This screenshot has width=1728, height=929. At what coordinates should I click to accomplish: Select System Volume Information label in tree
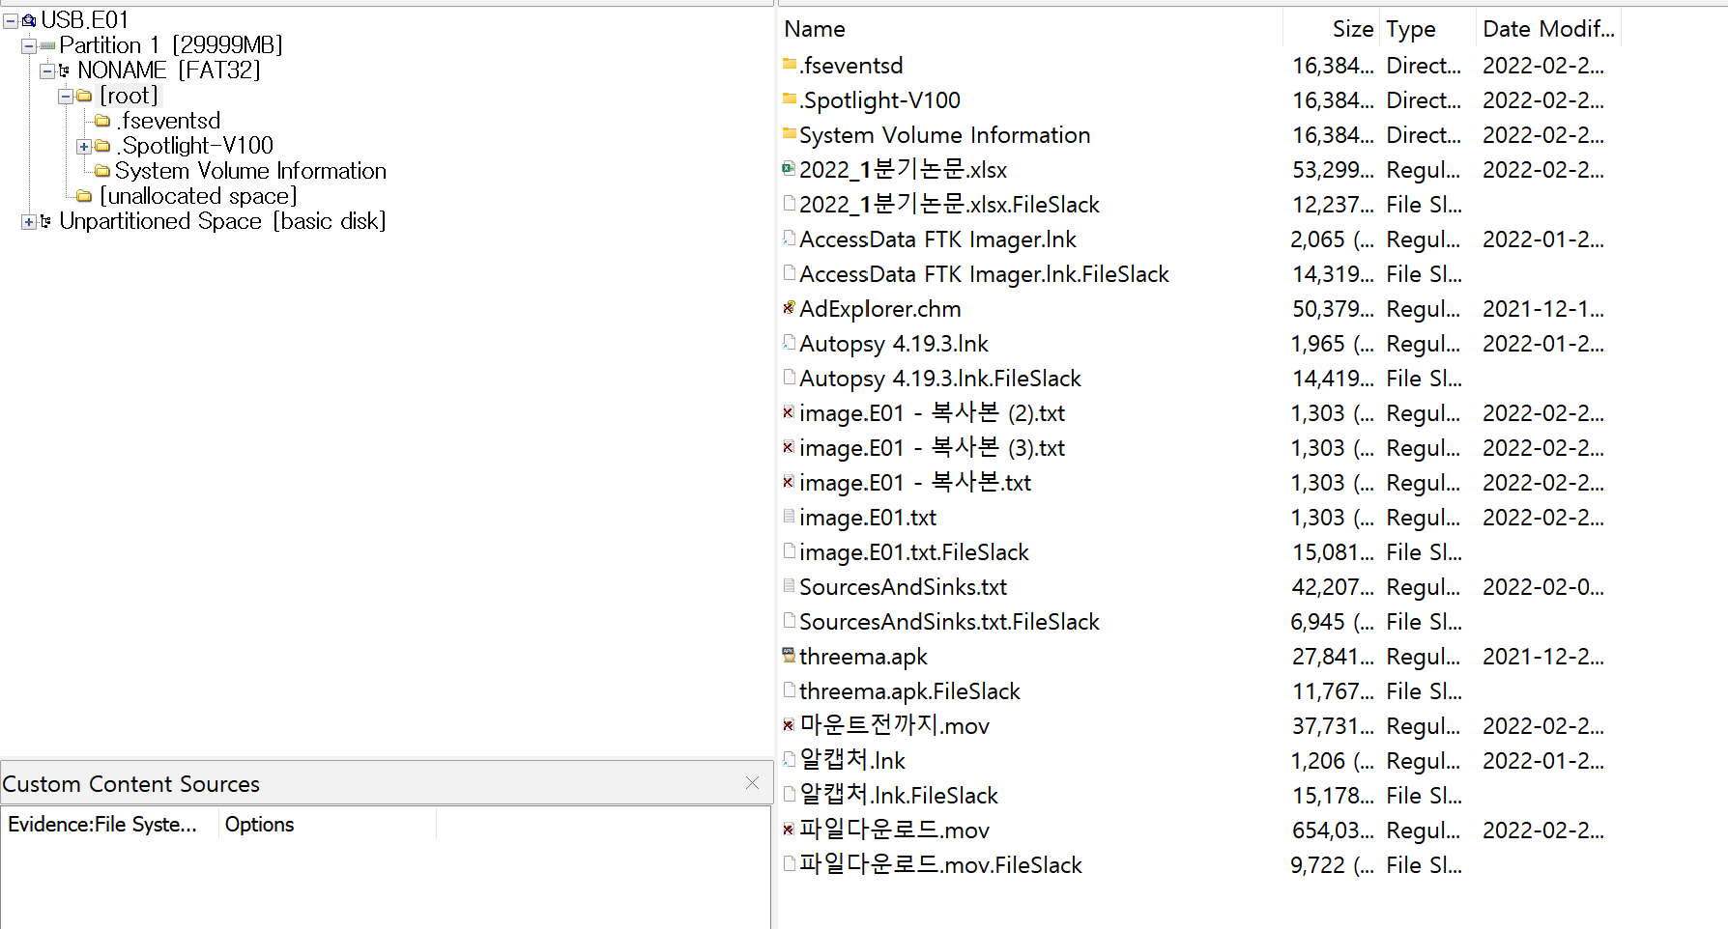(x=250, y=171)
